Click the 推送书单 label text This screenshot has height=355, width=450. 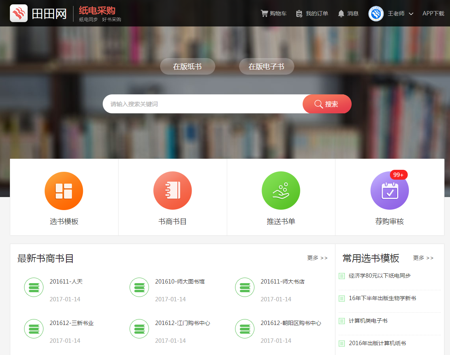click(x=281, y=222)
